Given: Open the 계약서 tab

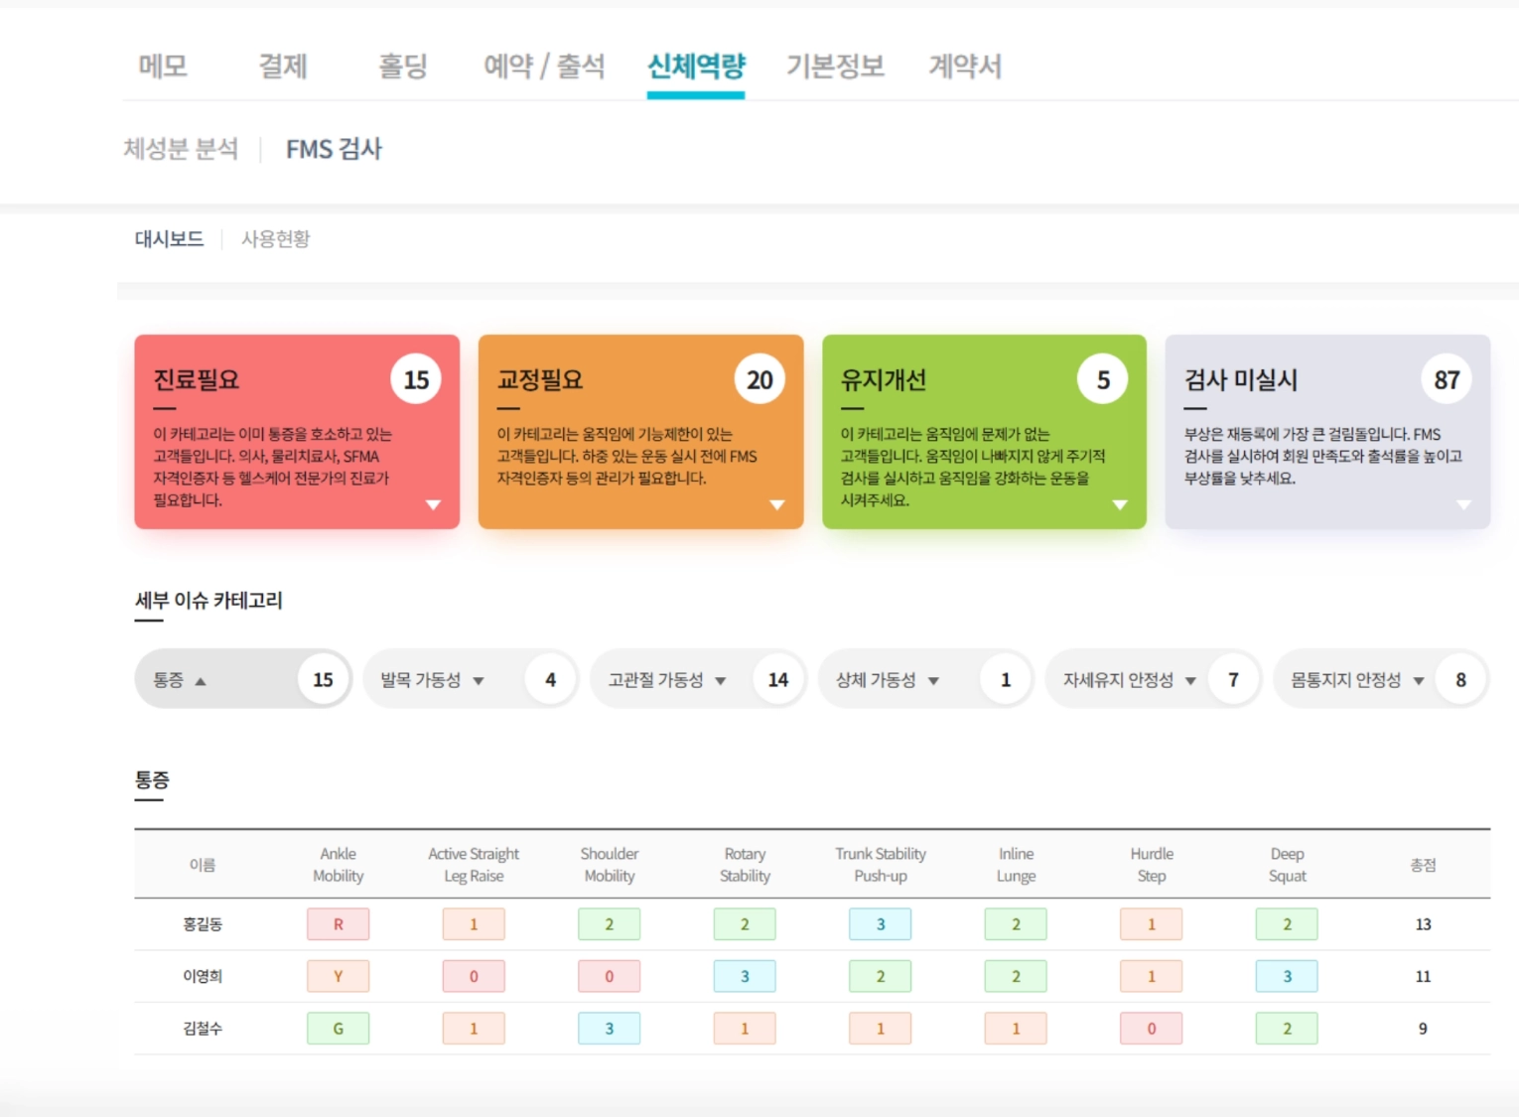Looking at the screenshot, I should point(965,66).
